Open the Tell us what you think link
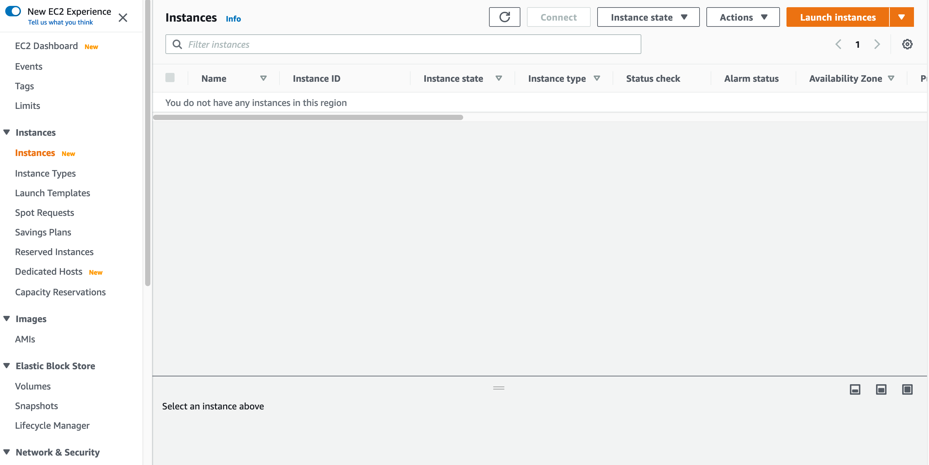929x465 pixels. click(60, 22)
